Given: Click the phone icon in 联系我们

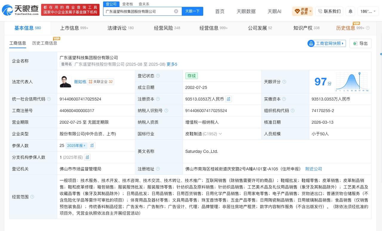Looking at the screenshot, I should pos(320,11).
